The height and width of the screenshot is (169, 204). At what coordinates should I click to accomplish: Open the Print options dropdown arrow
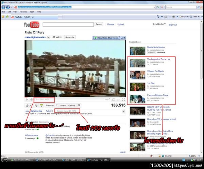tap(177, 17)
